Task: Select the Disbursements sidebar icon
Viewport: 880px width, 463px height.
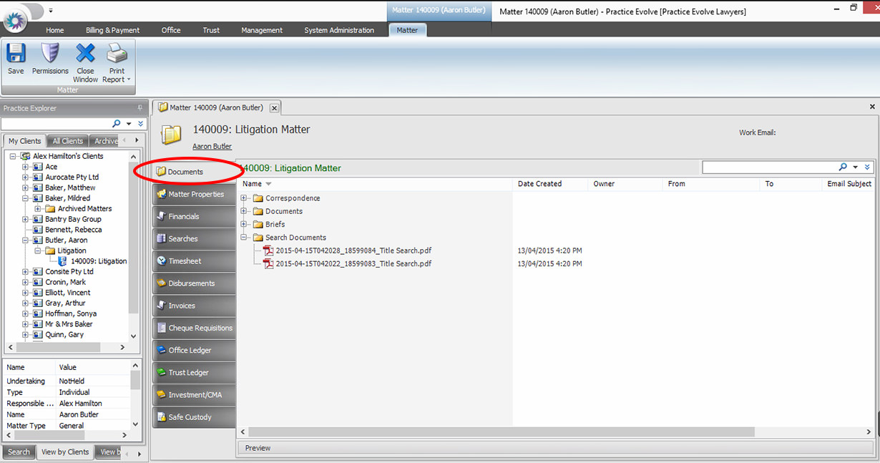Action: pos(194,283)
